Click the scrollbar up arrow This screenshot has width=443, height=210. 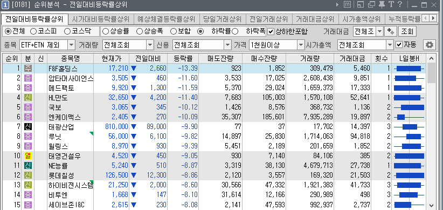pyautogui.click(x=431, y=59)
